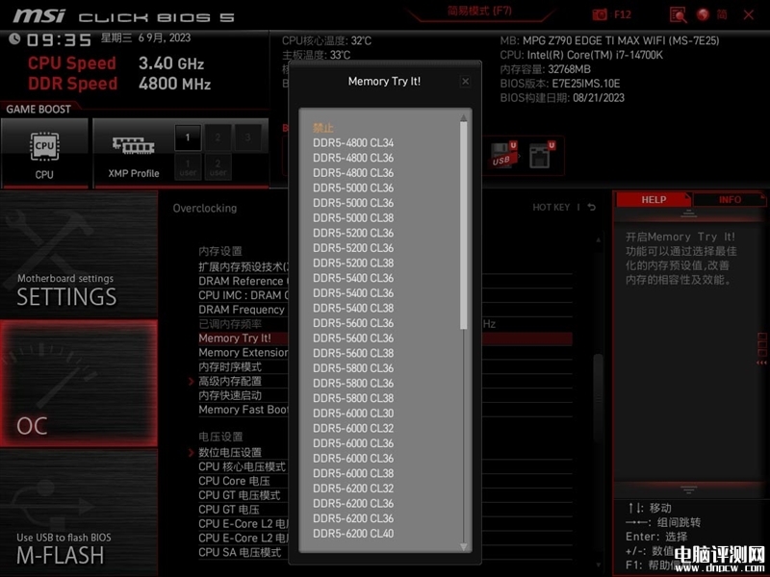Click the boot device icon right of USB
The image size is (770, 577).
(542, 155)
